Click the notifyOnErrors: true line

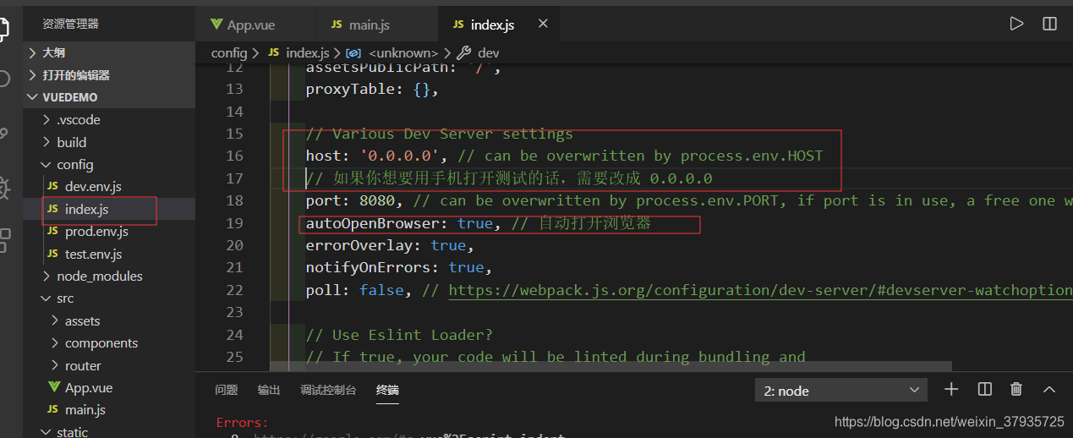click(x=399, y=267)
